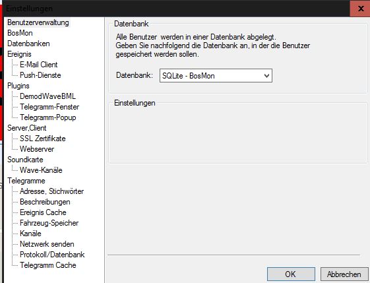Confirm settings with the OK button
Screen dimensions: 370x283
[x=291, y=274]
